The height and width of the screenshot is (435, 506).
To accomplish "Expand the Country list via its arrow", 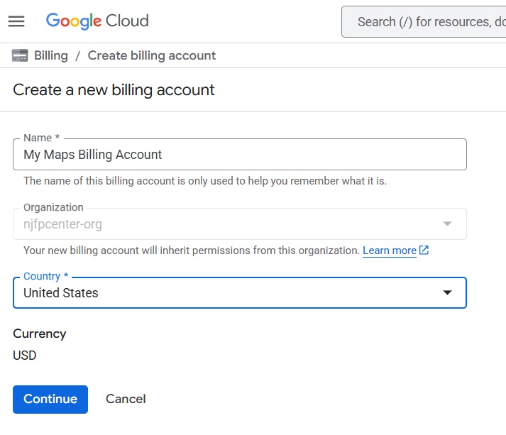I will pyautogui.click(x=447, y=293).
